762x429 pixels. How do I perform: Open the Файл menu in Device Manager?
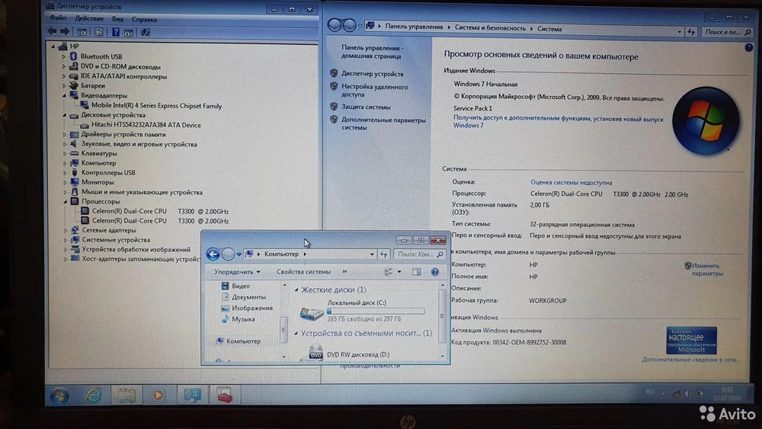pos(59,18)
